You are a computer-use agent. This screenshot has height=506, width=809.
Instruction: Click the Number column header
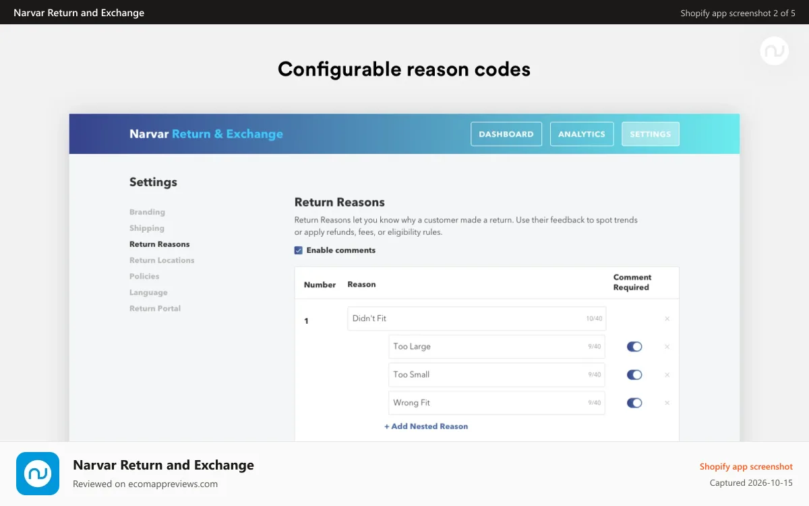click(x=320, y=285)
